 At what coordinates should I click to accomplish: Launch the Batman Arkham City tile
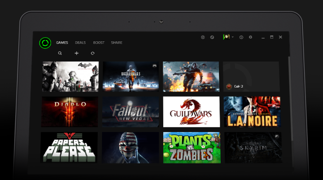pos(70,76)
